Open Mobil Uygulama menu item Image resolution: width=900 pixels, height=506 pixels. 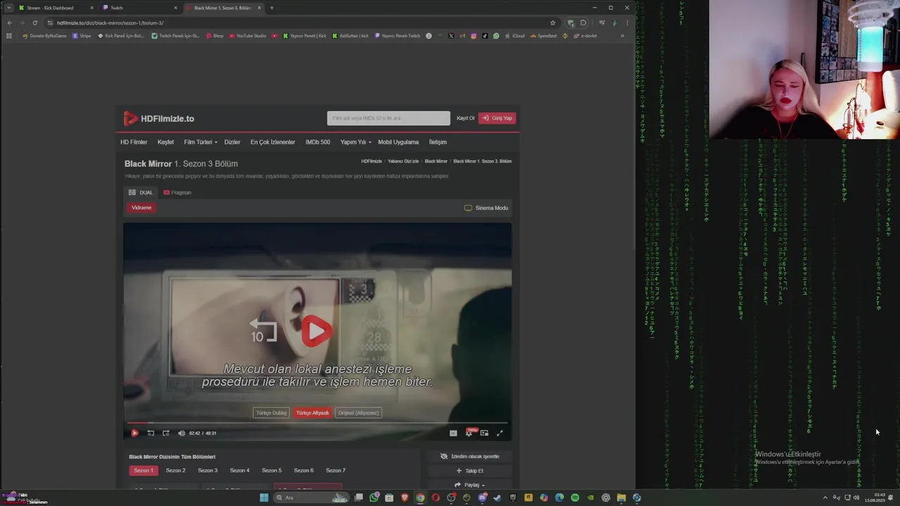[398, 142]
